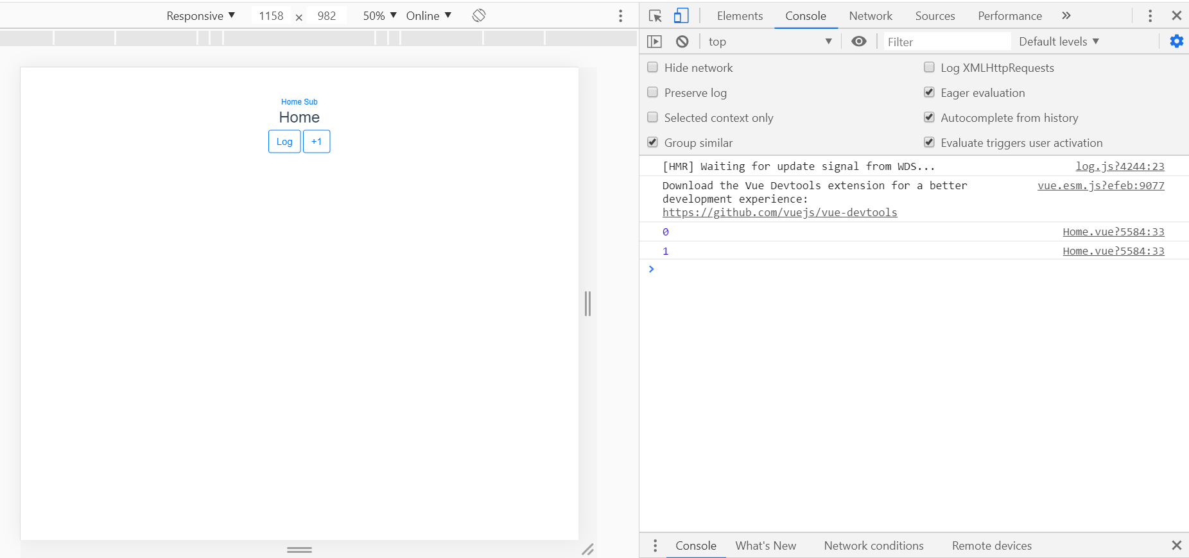
Task: Grab the bottom-edge viewport resize handle
Action: tap(299, 550)
